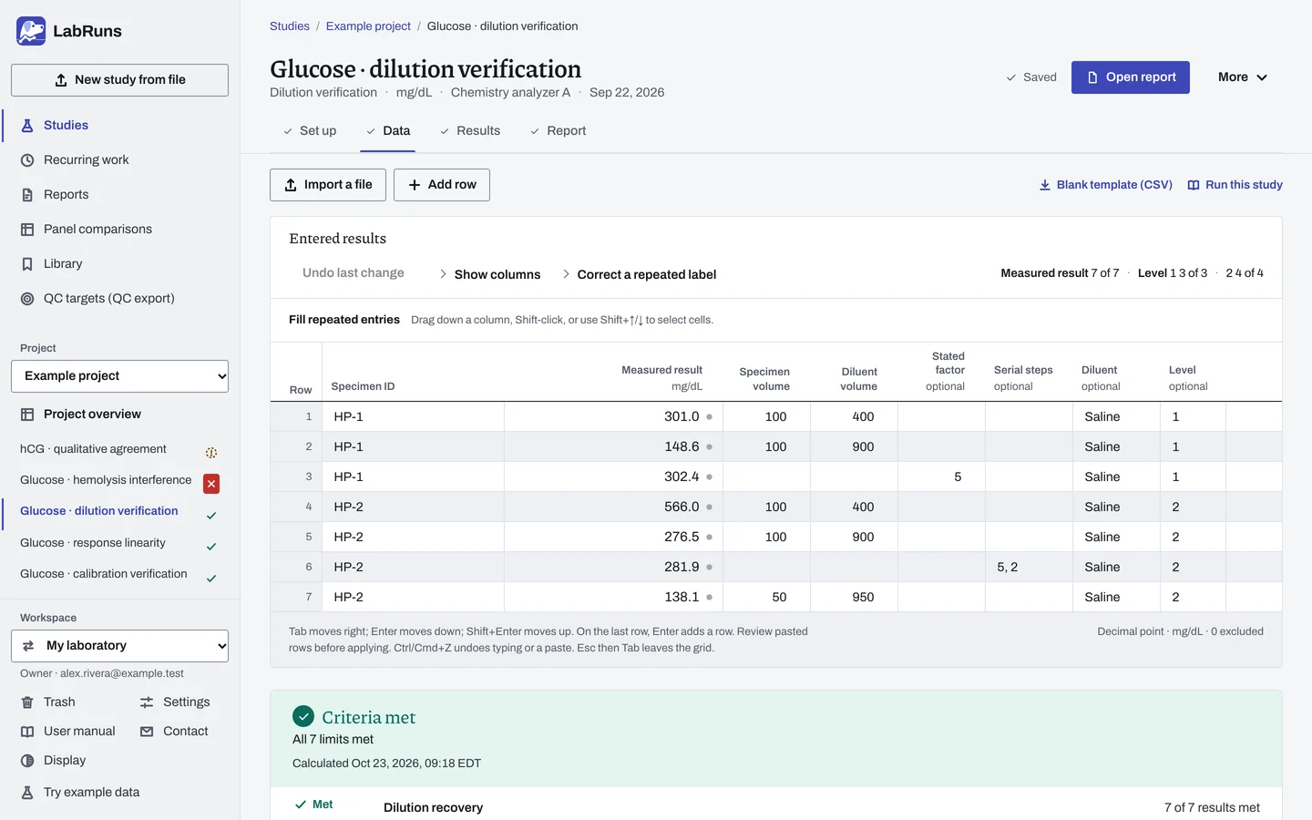1312x820 pixels.
Task: Open Glucose response linearity study
Action: (x=93, y=543)
